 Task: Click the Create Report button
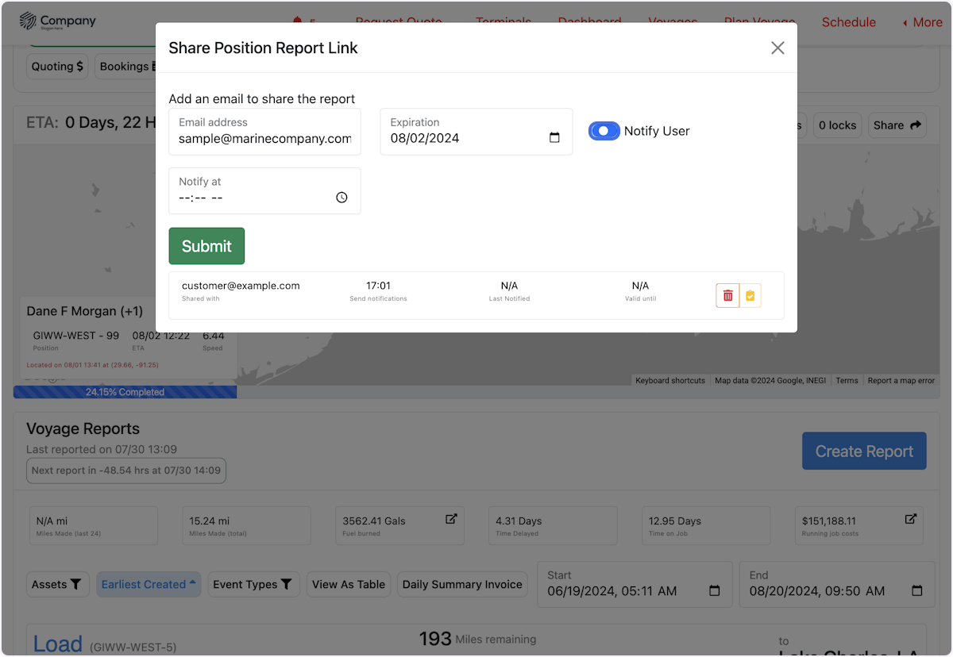pos(864,451)
